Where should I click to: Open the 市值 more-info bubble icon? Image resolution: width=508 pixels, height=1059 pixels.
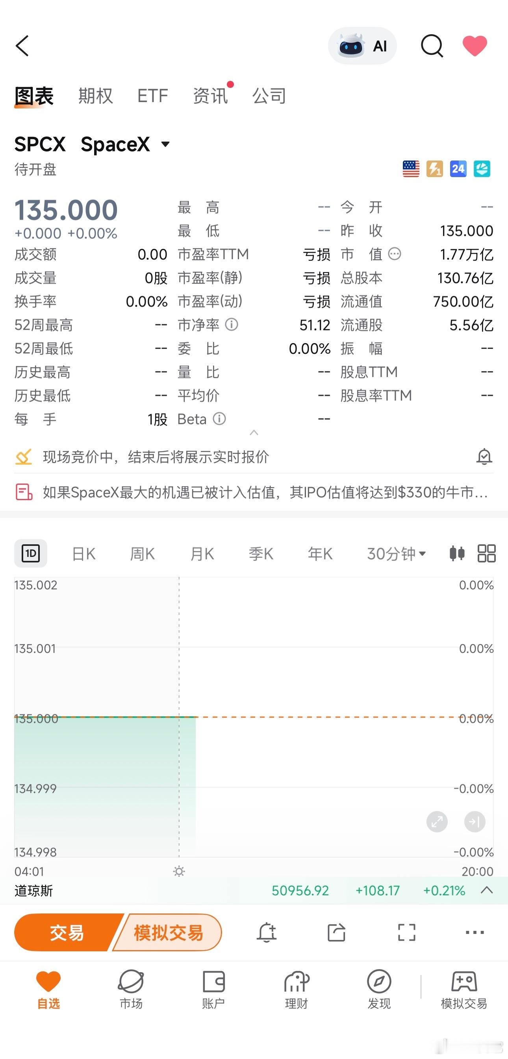click(x=394, y=254)
